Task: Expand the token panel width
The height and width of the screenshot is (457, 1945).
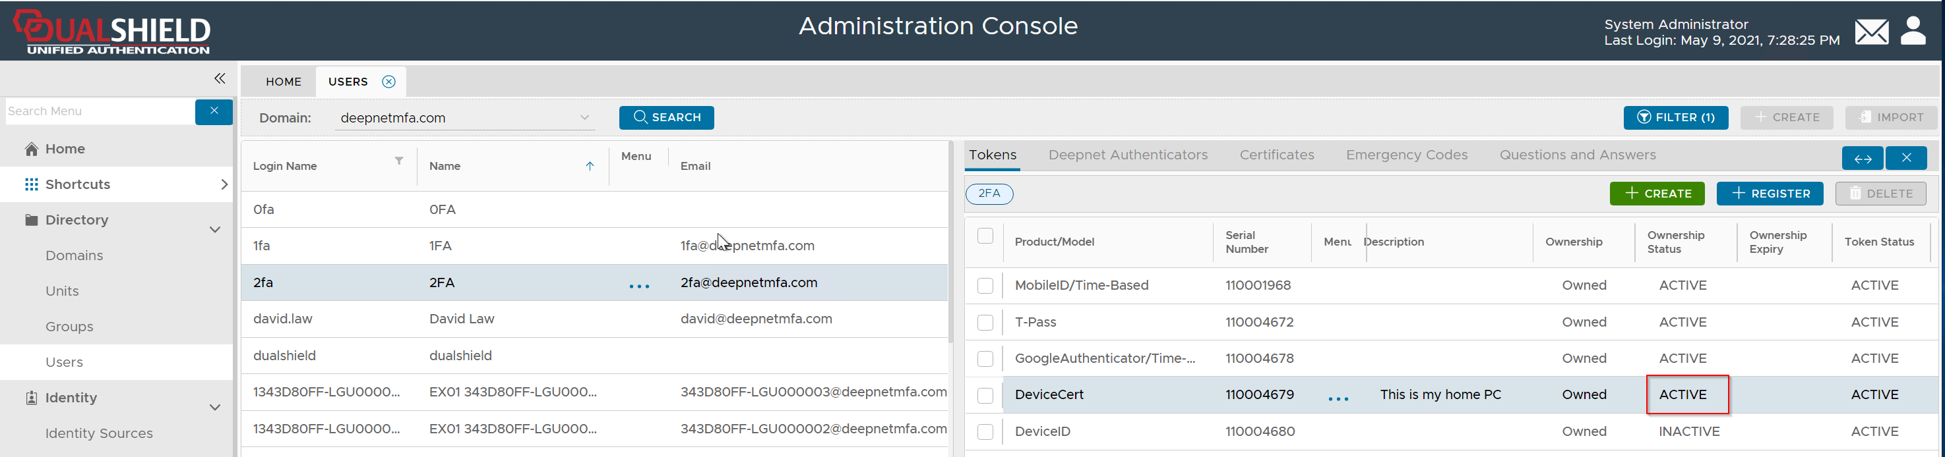Action: 1862,157
